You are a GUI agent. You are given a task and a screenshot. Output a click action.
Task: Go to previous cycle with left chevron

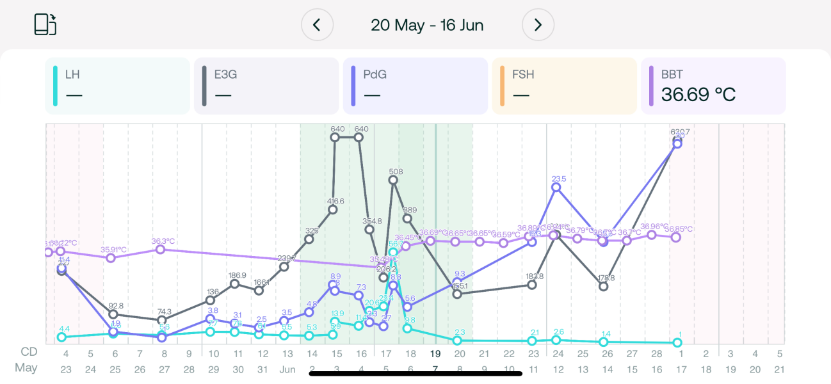317,25
